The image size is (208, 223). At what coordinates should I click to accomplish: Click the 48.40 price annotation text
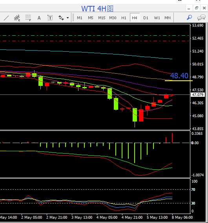(x=179, y=76)
